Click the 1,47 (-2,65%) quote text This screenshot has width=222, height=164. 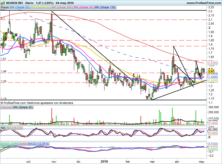[45, 3]
